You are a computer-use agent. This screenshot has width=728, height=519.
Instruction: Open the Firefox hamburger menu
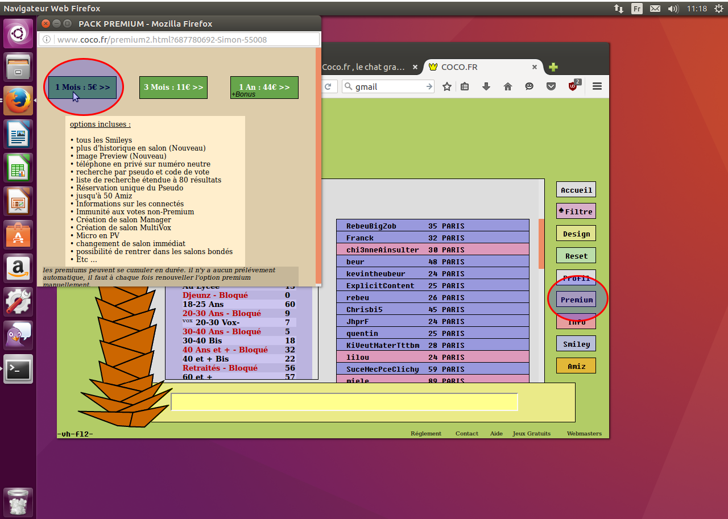click(x=597, y=86)
